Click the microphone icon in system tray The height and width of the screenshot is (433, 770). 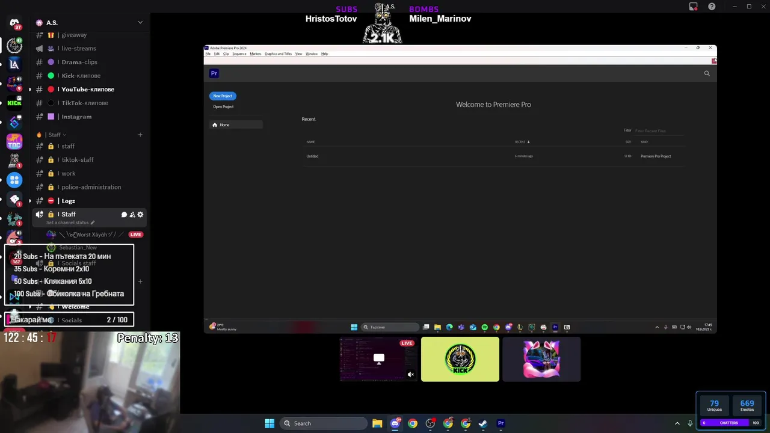[690, 423]
